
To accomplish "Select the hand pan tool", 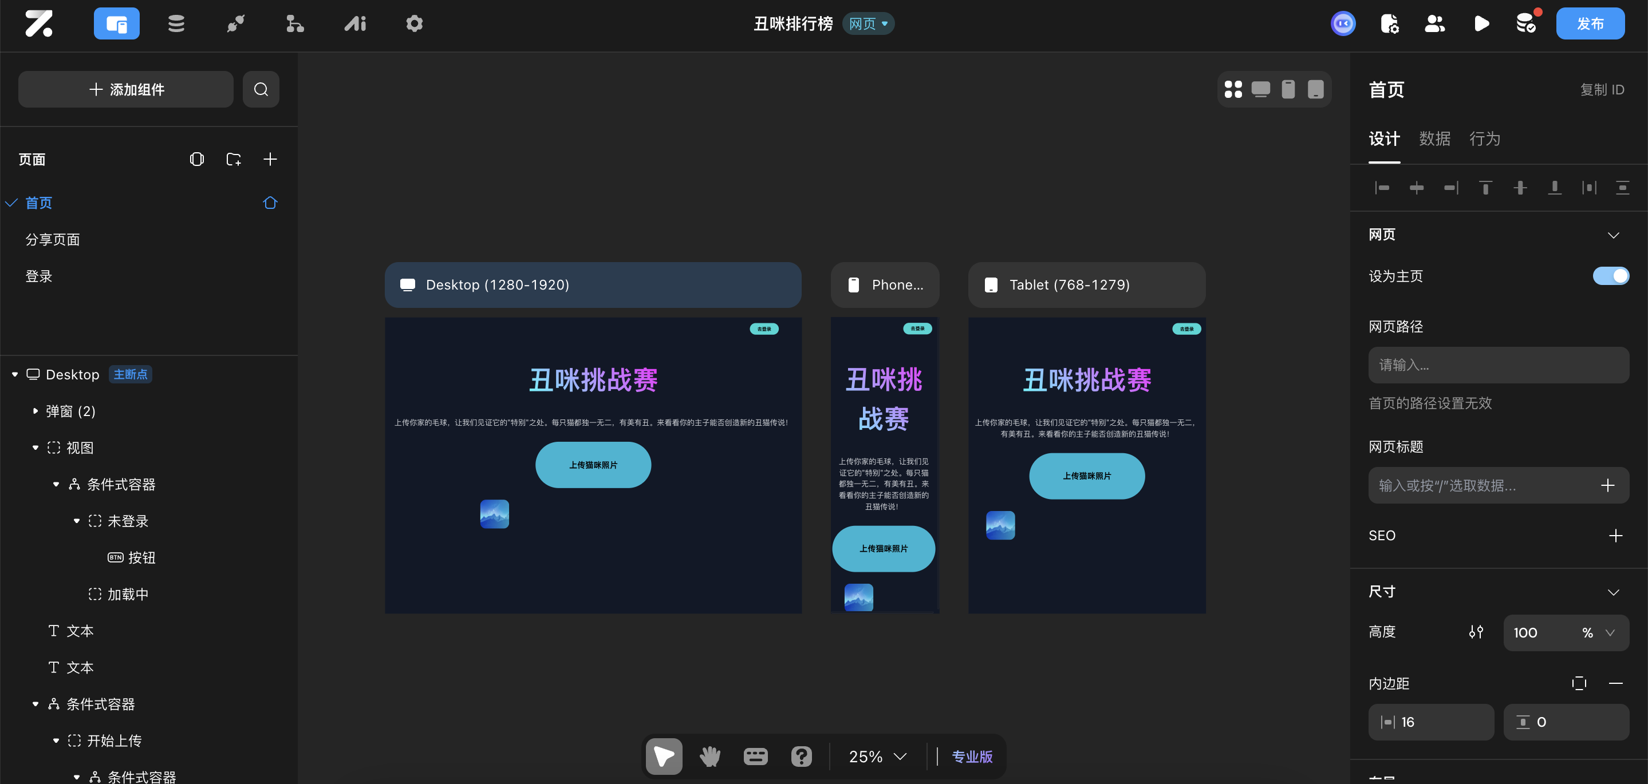I will [x=709, y=756].
